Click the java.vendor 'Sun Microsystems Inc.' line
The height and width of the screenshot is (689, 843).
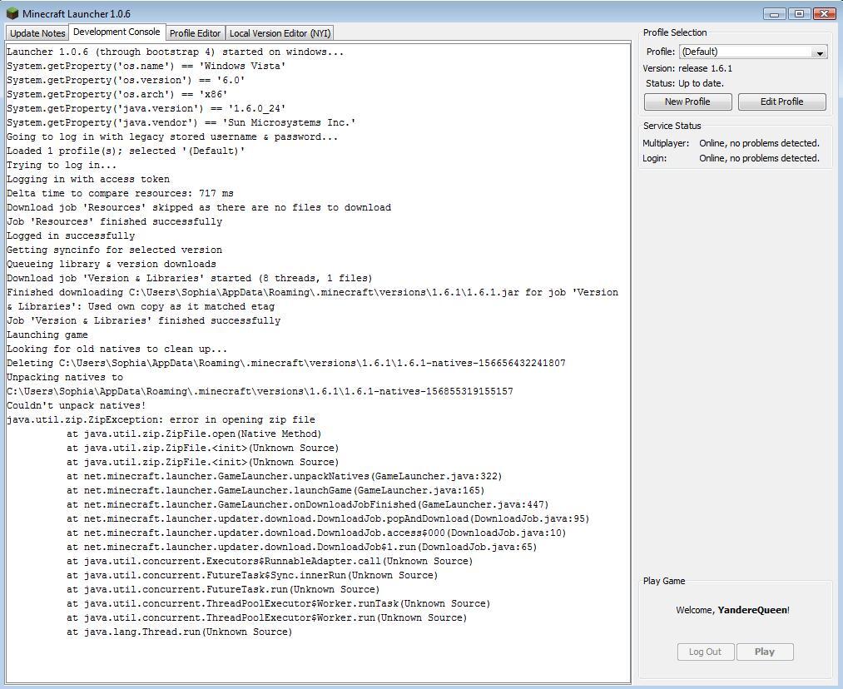[x=181, y=122]
